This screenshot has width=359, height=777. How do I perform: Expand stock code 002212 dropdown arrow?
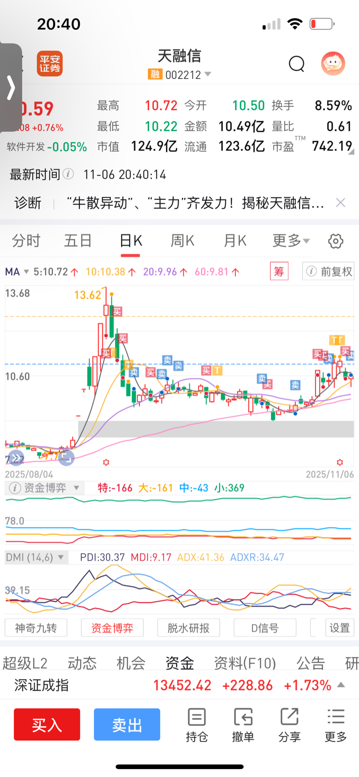(x=208, y=74)
